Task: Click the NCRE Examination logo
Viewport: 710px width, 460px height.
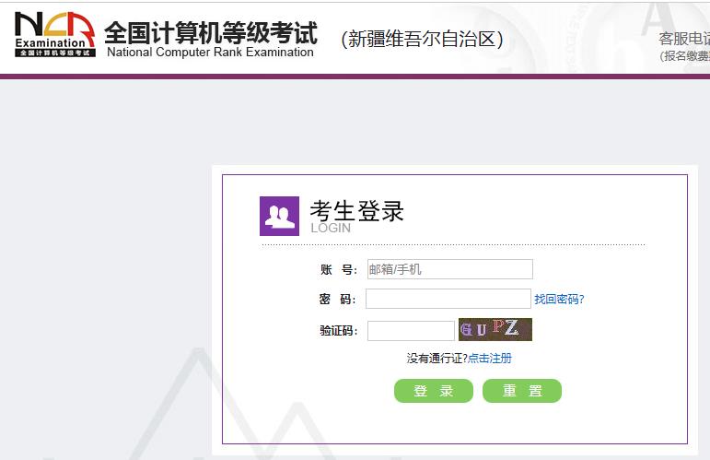Action: (54, 34)
